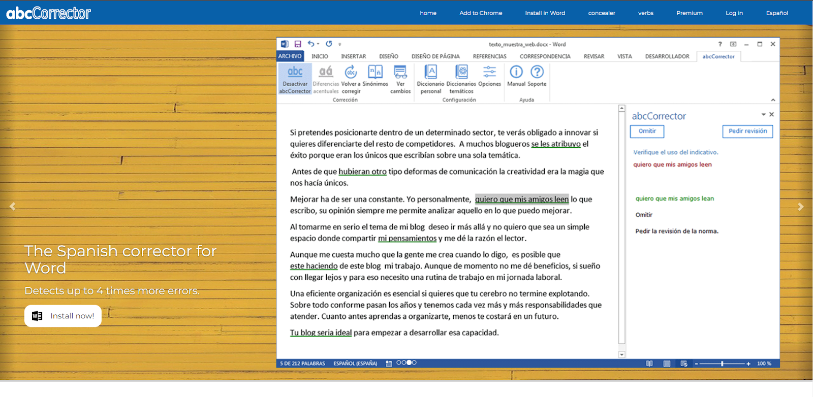Image resolution: width=813 pixels, height=397 pixels.
Task: Switch to the REVISAR tab
Action: (x=593, y=56)
